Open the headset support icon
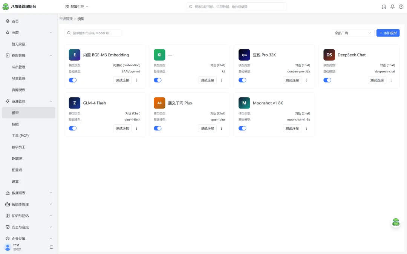This screenshot has width=407, height=254. [x=384, y=7]
